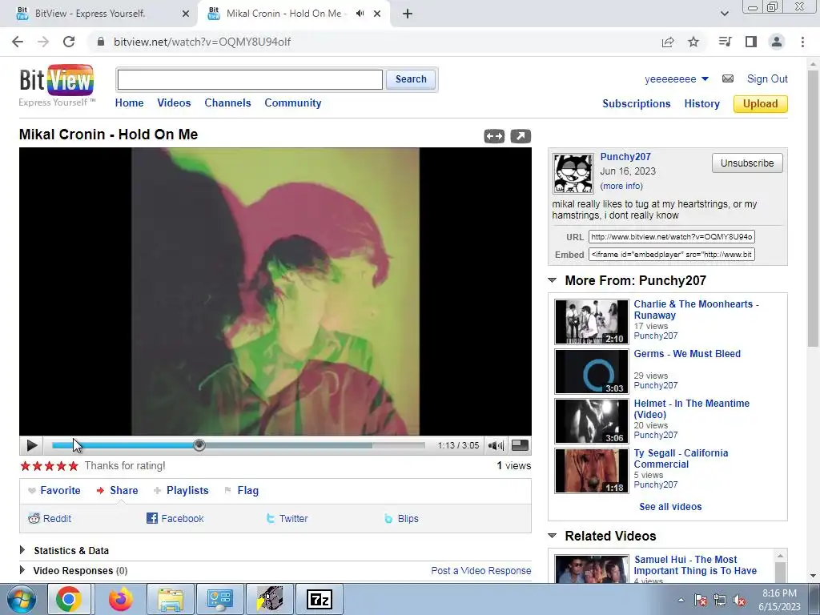Viewport: 820px width, 615px height.
Task: Go back with browser back arrow
Action: tap(18, 42)
